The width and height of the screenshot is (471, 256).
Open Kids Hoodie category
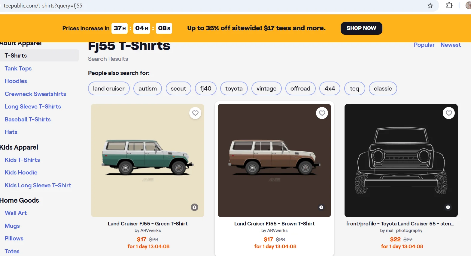click(x=21, y=172)
